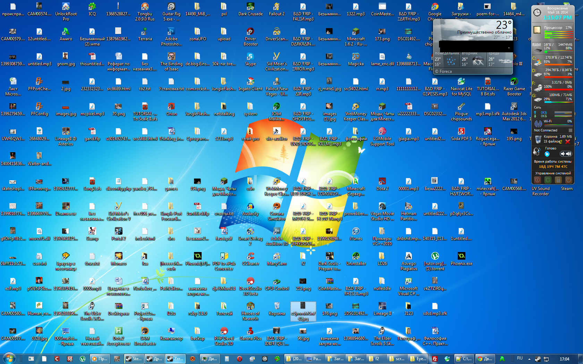Viewport: 583px width, 364px height.
Task: Open the Dota 2 desktop shortcut
Action: (382, 184)
